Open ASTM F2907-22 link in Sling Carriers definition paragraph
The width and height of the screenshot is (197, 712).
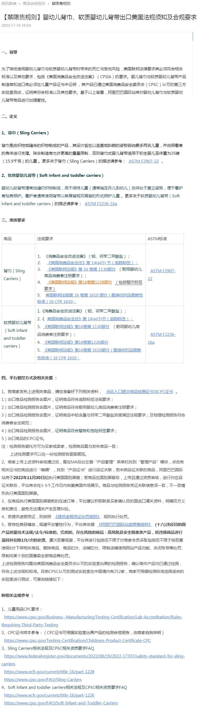pyautogui.click(x=144, y=161)
